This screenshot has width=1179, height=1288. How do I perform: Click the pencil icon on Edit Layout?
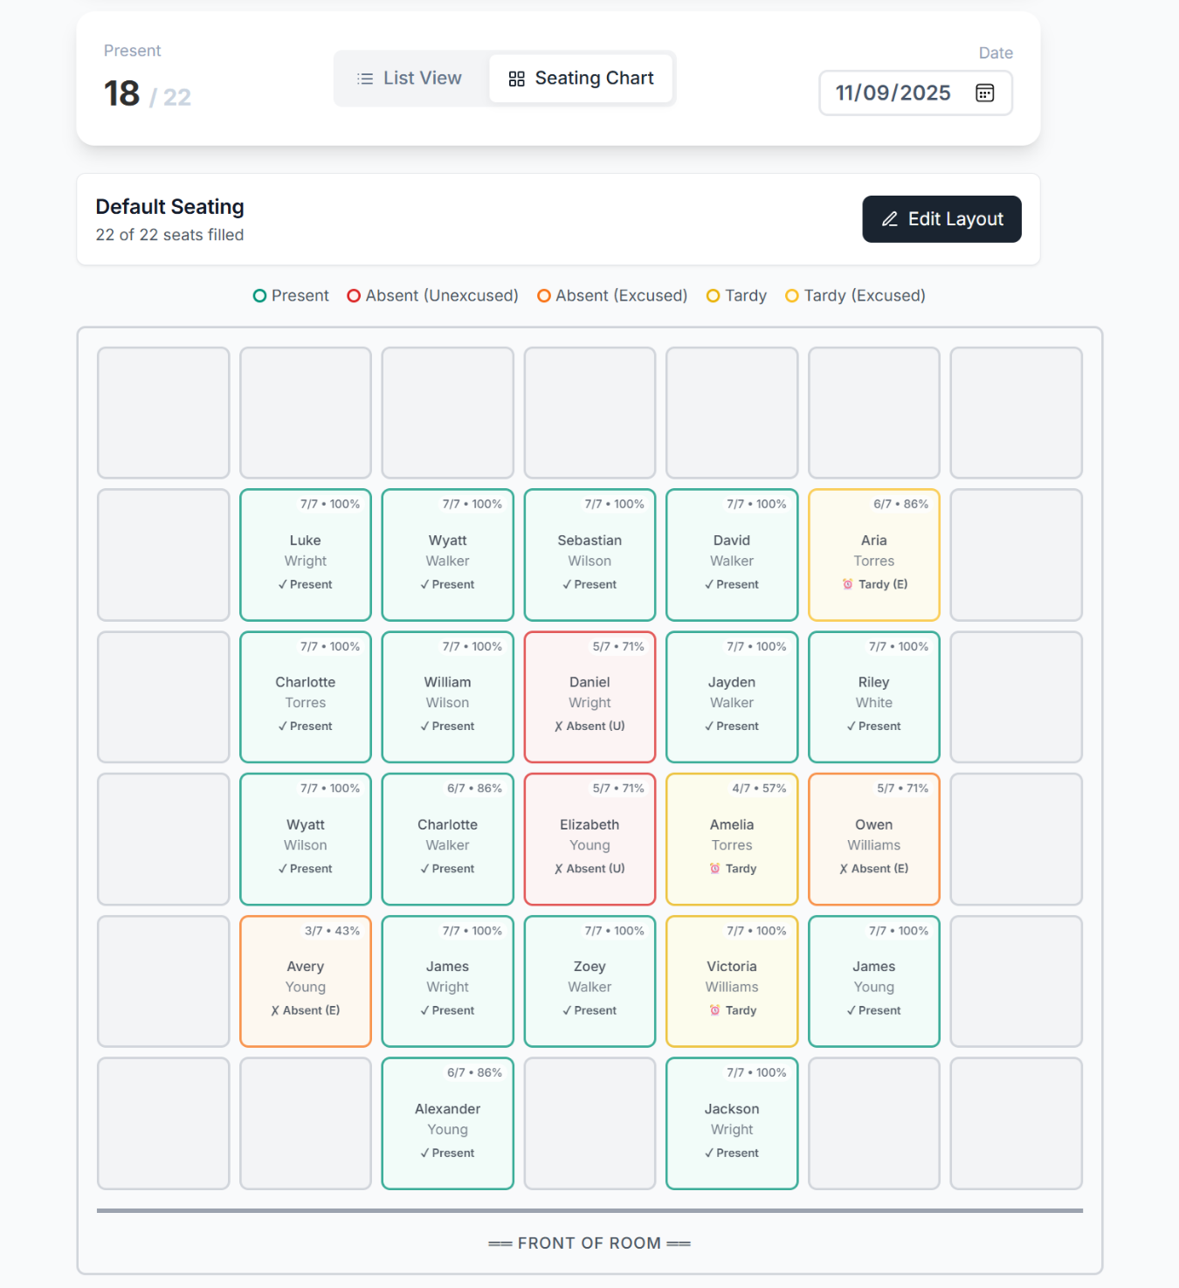click(x=890, y=219)
